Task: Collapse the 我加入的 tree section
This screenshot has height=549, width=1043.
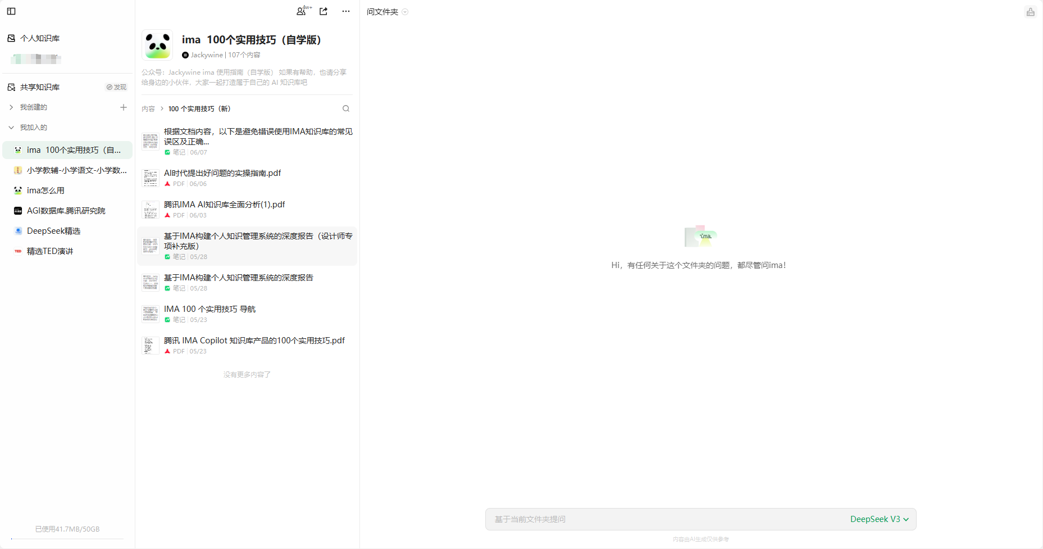Action: 11,128
